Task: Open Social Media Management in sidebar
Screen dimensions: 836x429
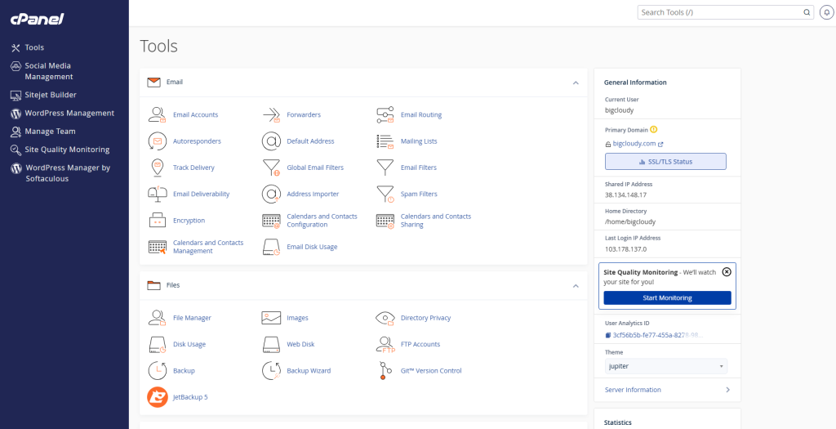Action: tap(42, 71)
